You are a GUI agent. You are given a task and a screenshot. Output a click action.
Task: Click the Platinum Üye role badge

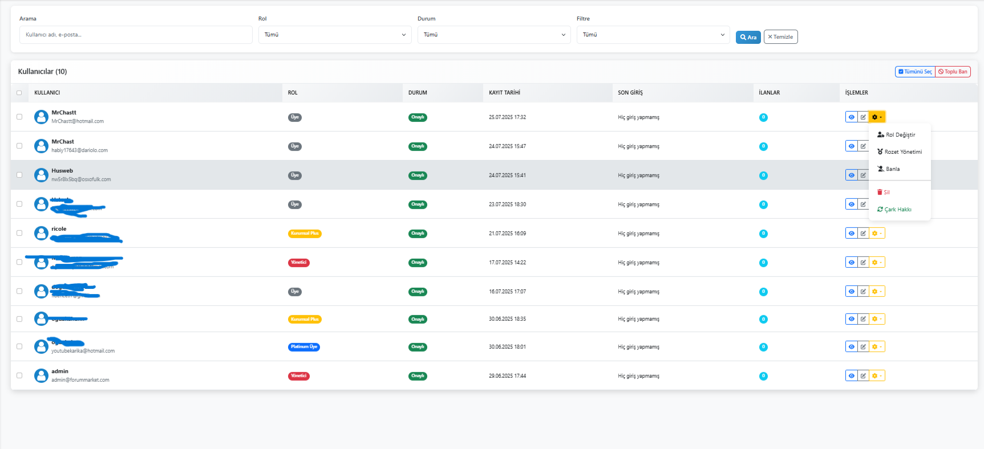tap(304, 347)
